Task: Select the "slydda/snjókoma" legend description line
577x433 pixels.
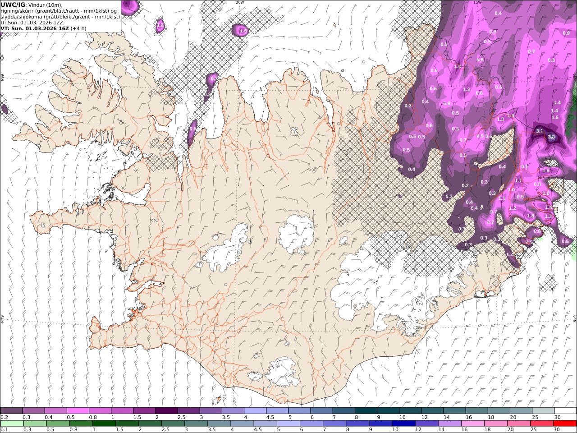Action: point(60,16)
